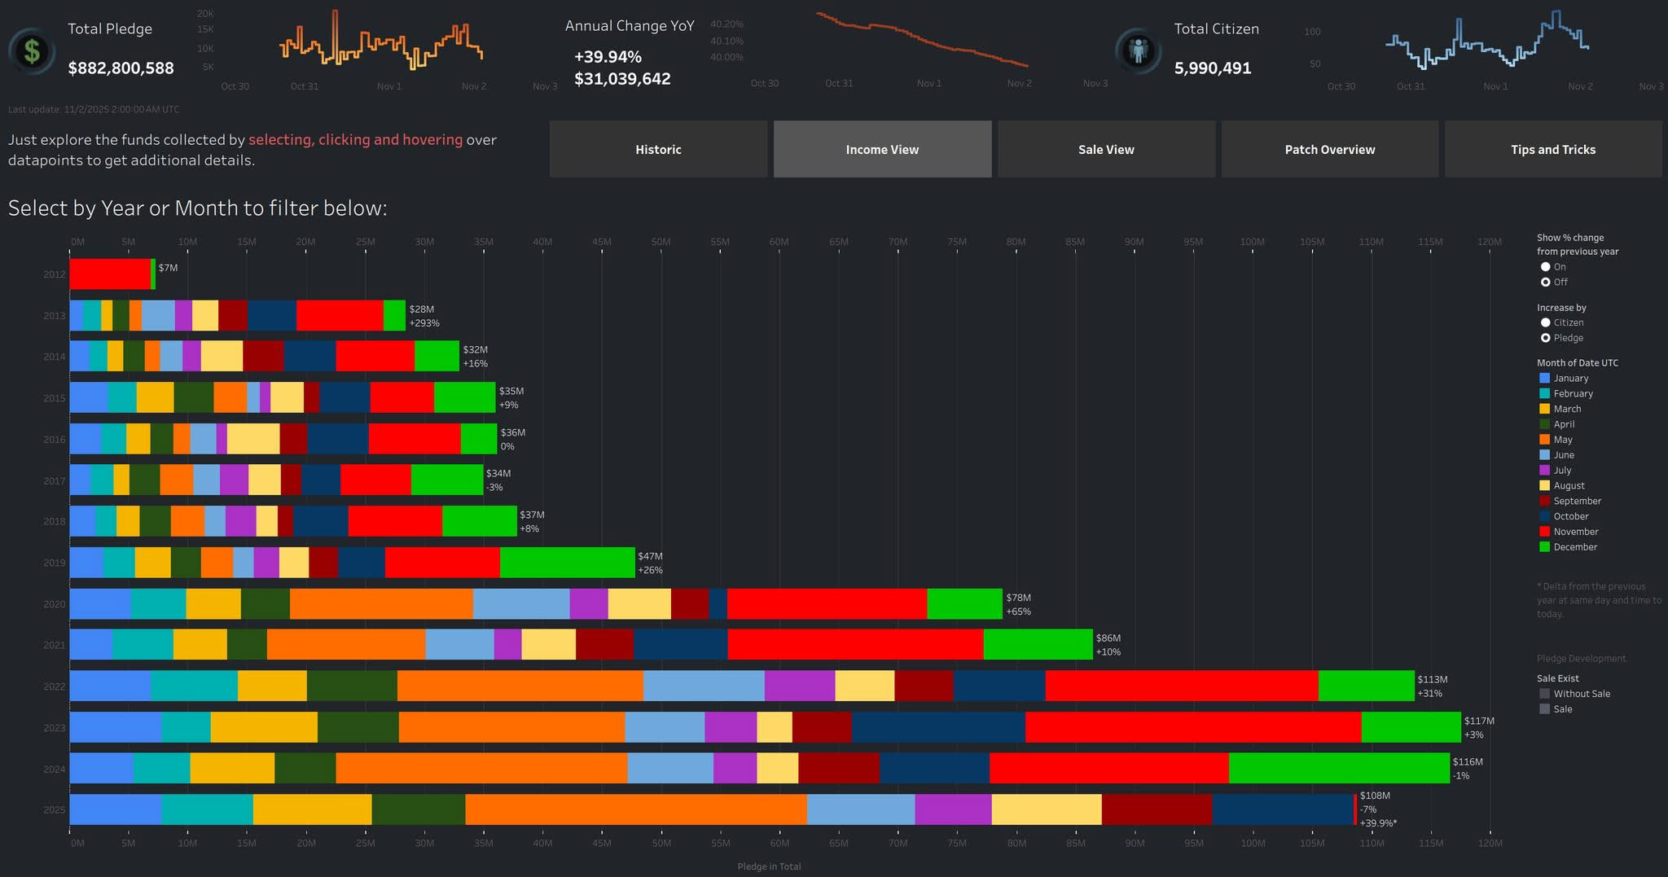Choose Pledge under Increase by
The height and width of the screenshot is (877, 1668).
click(x=1545, y=339)
